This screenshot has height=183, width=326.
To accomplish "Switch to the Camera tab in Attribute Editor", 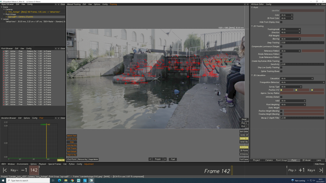I will click(x=269, y=160).
